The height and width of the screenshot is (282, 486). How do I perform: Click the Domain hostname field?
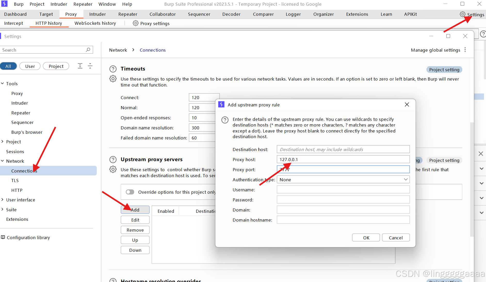(343, 220)
